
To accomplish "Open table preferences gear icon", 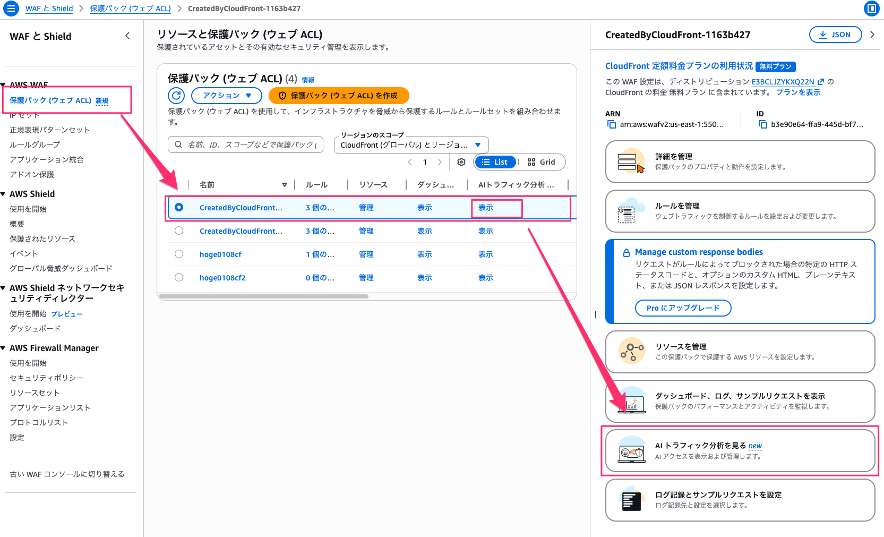I will (x=461, y=162).
